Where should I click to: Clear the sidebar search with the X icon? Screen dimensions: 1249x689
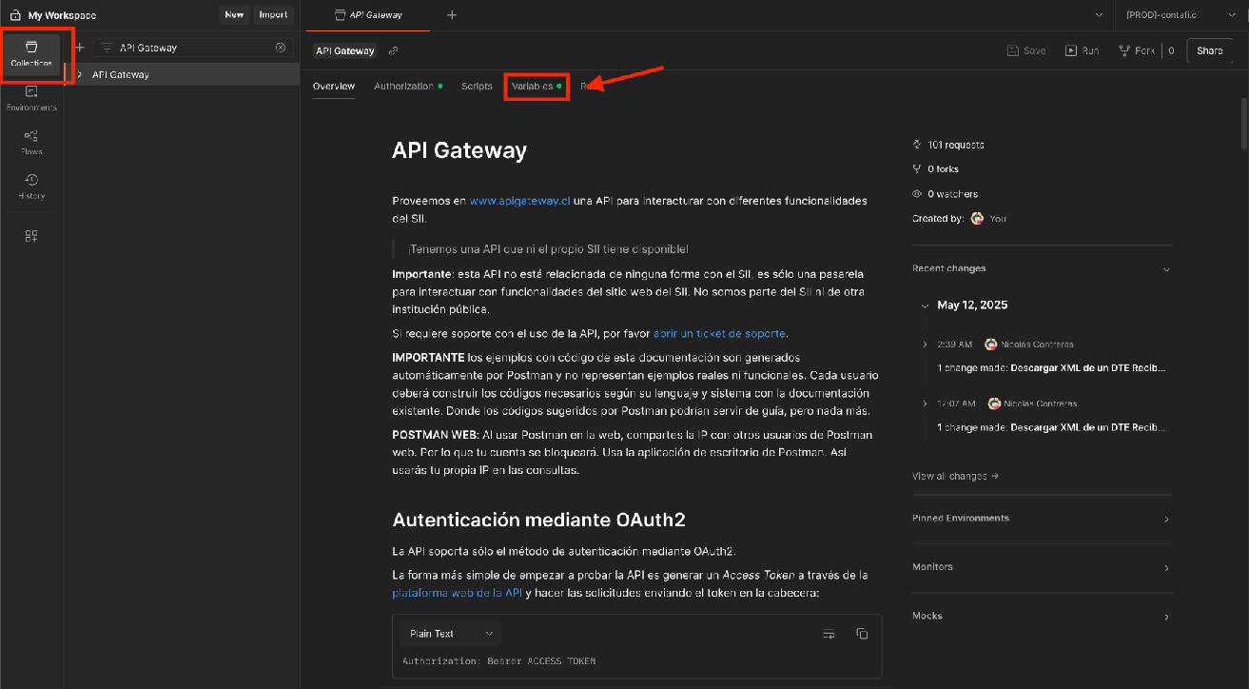[281, 48]
